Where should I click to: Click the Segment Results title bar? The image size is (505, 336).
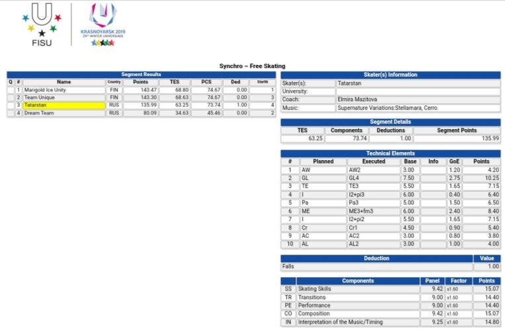coord(141,75)
